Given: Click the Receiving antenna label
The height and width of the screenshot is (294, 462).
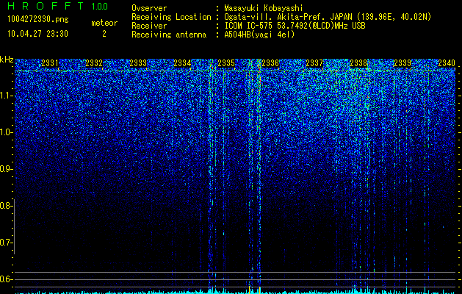Looking at the screenshot, I should (169, 35).
